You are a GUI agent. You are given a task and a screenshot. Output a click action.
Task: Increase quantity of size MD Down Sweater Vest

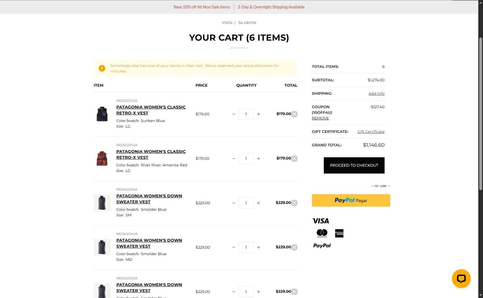click(x=259, y=247)
